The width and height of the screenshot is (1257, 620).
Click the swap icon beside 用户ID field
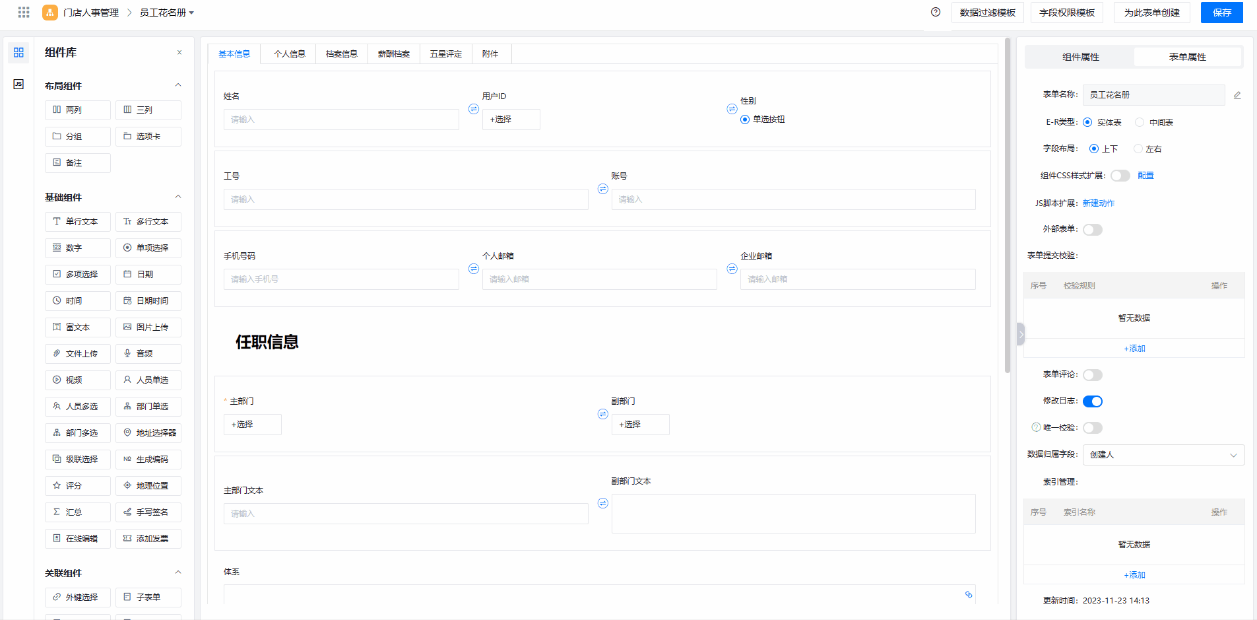(473, 109)
